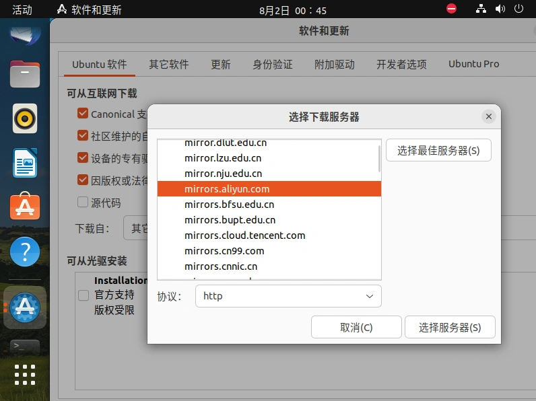The image size is (536, 401).
Task: Select mirror.lzu.edu.cn in server list
Action: pos(269,158)
